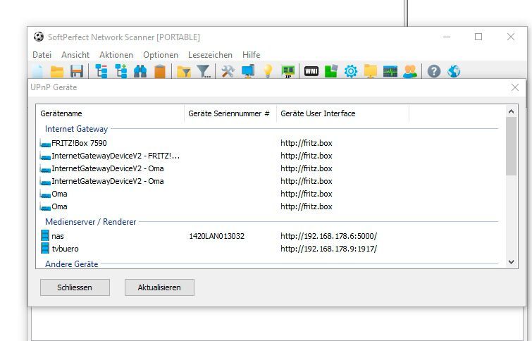Minimize the SoftPerfect Network Scanner window
This screenshot has width=532, height=341.
[447, 37]
